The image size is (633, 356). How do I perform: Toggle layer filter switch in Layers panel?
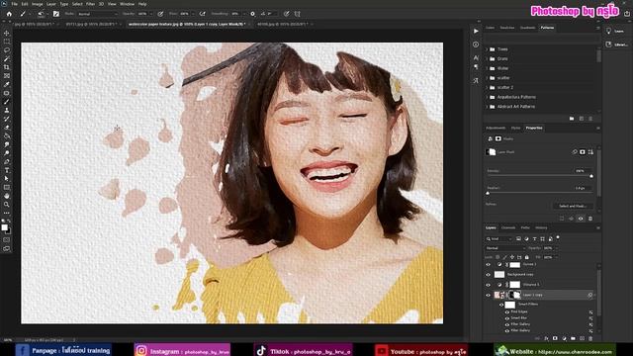pyautogui.click(x=558, y=237)
